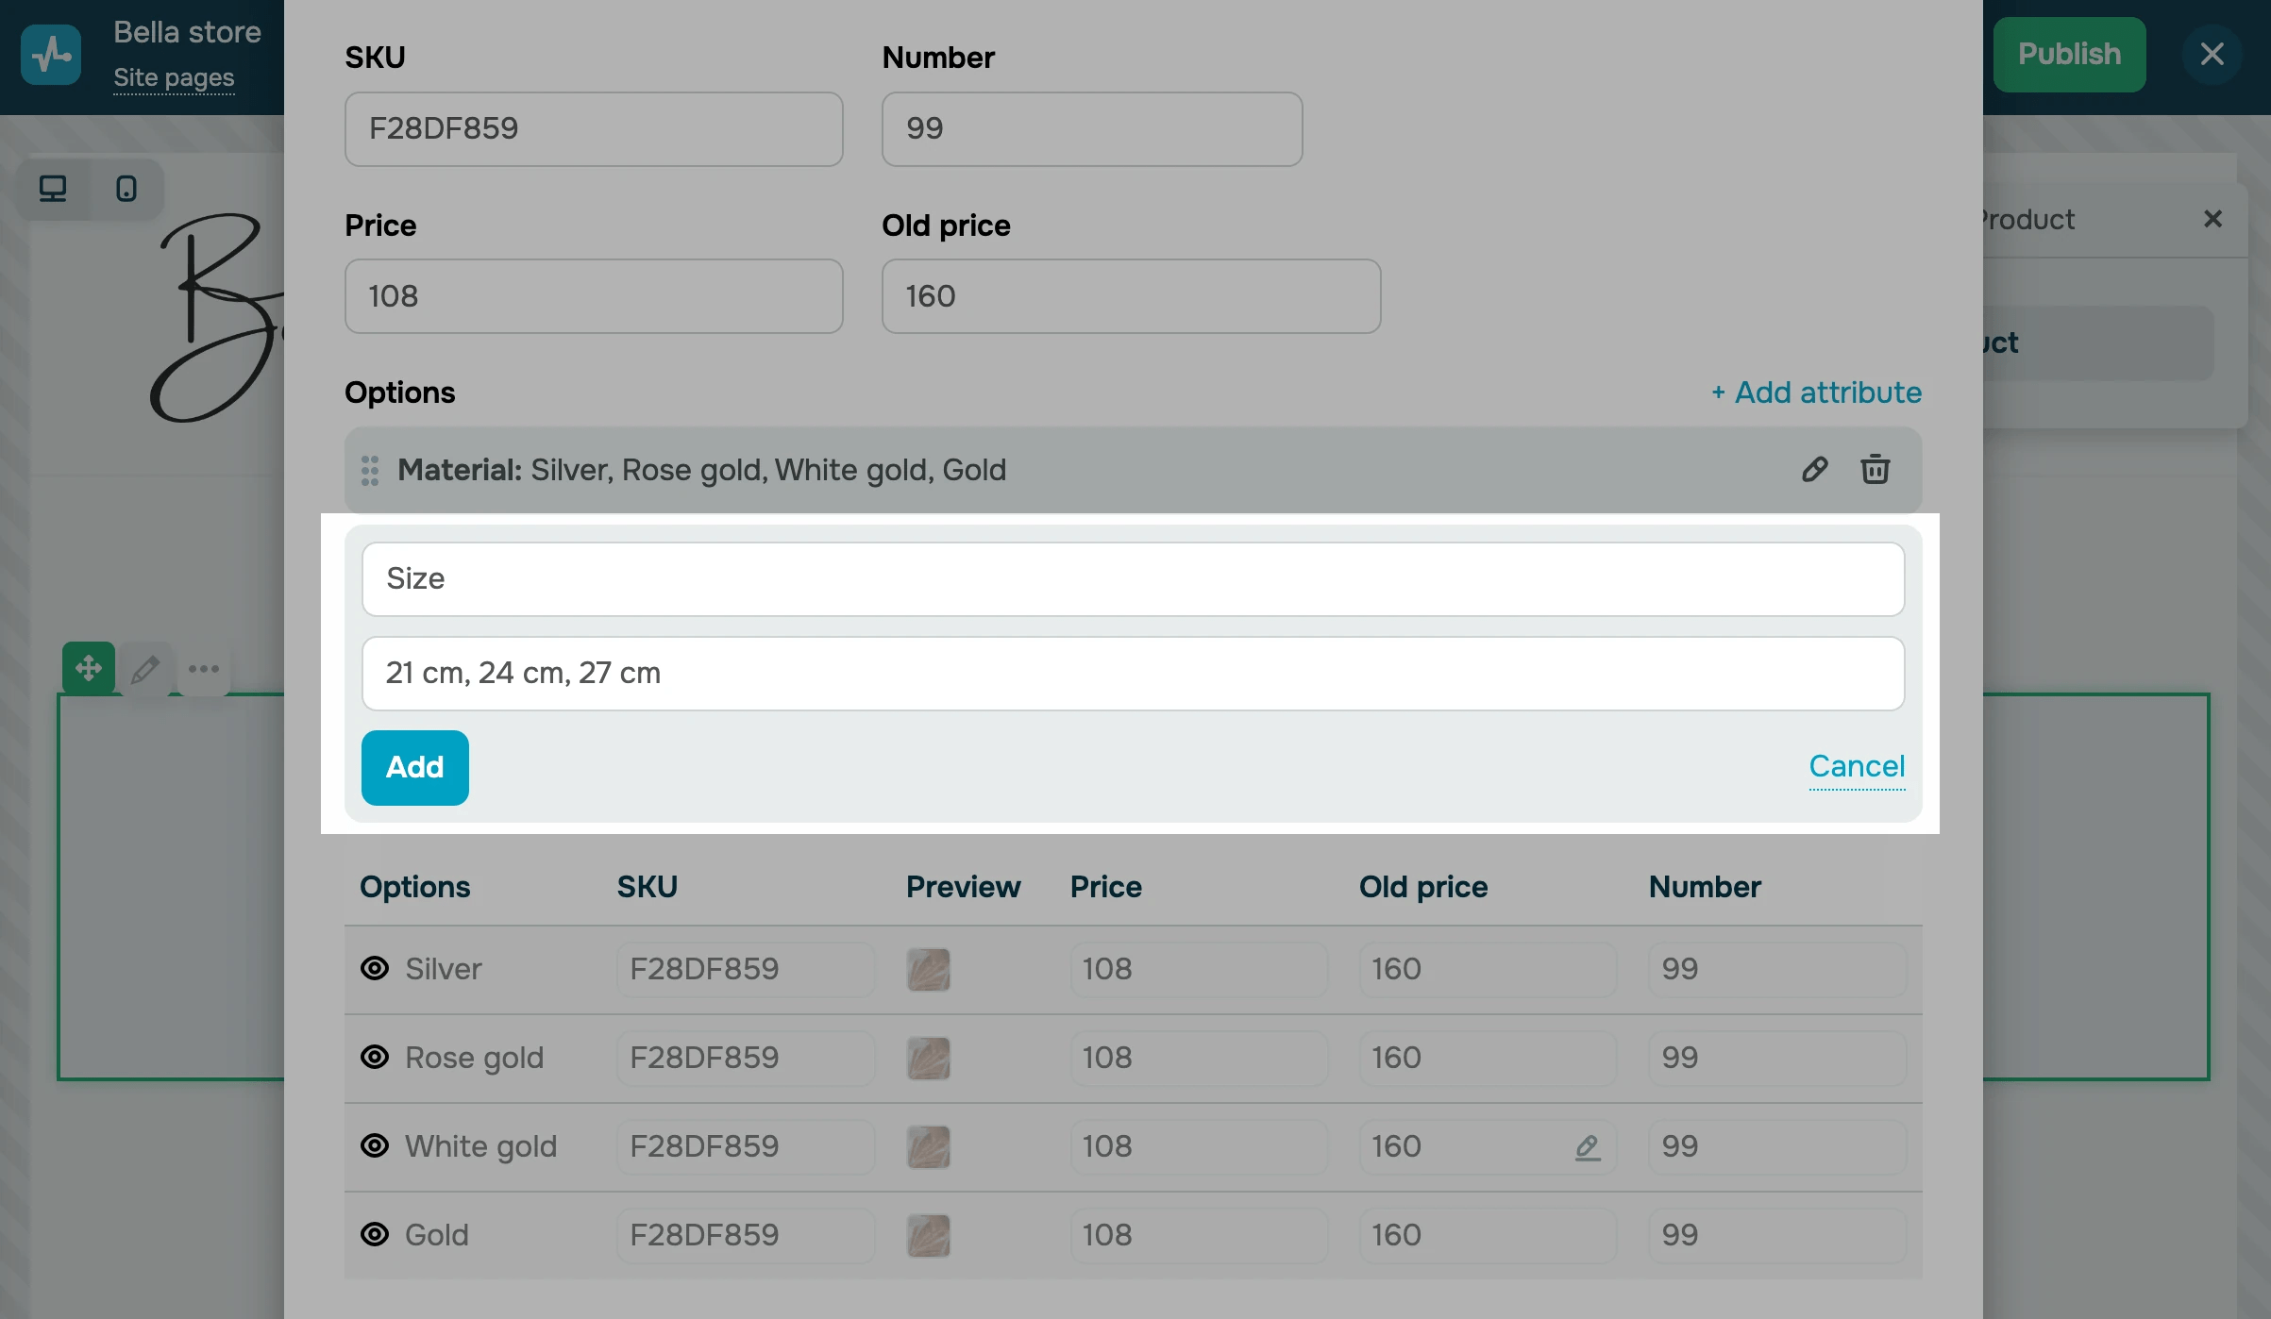This screenshot has height=1319, width=2271.
Task: Click the green move block icon
Action: (x=89, y=669)
